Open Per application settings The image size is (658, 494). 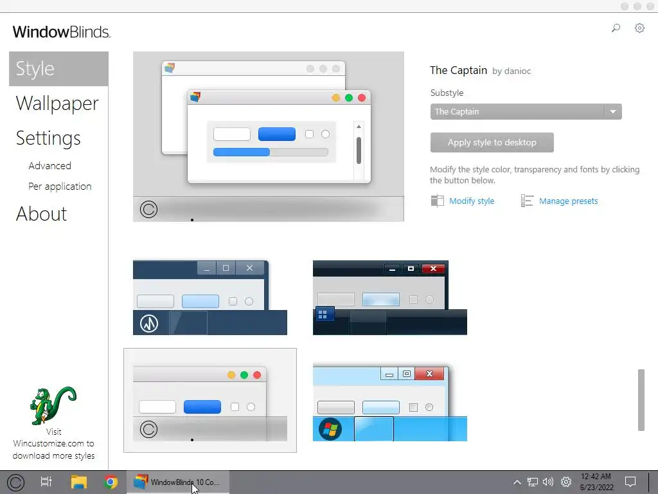(x=60, y=186)
